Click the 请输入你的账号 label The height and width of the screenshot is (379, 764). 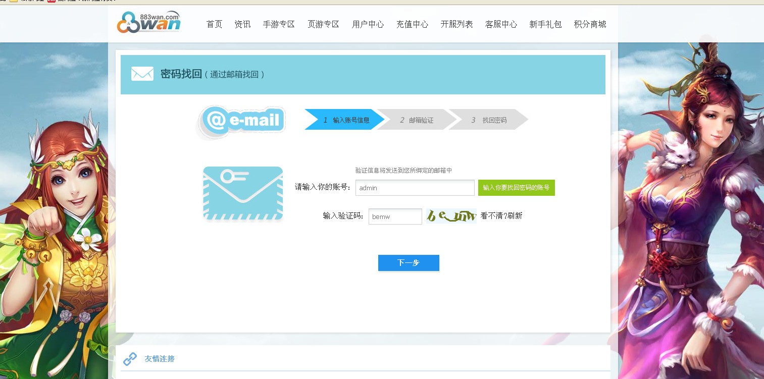click(x=323, y=187)
